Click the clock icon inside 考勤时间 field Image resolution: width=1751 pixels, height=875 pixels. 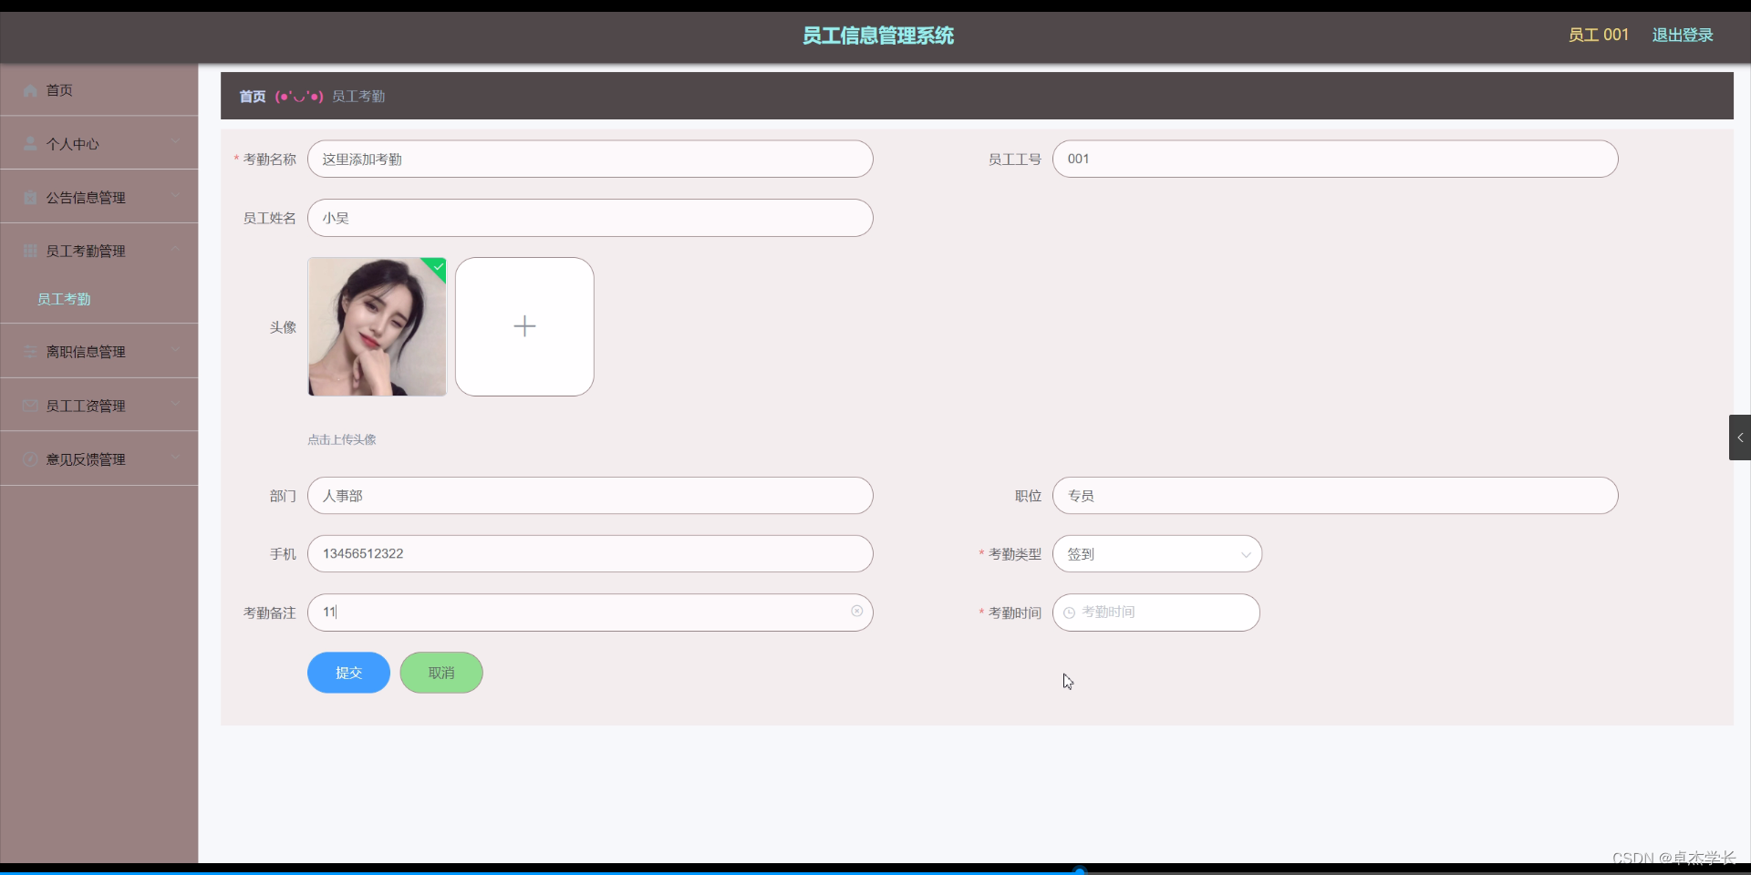pyautogui.click(x=1069, y=612)
